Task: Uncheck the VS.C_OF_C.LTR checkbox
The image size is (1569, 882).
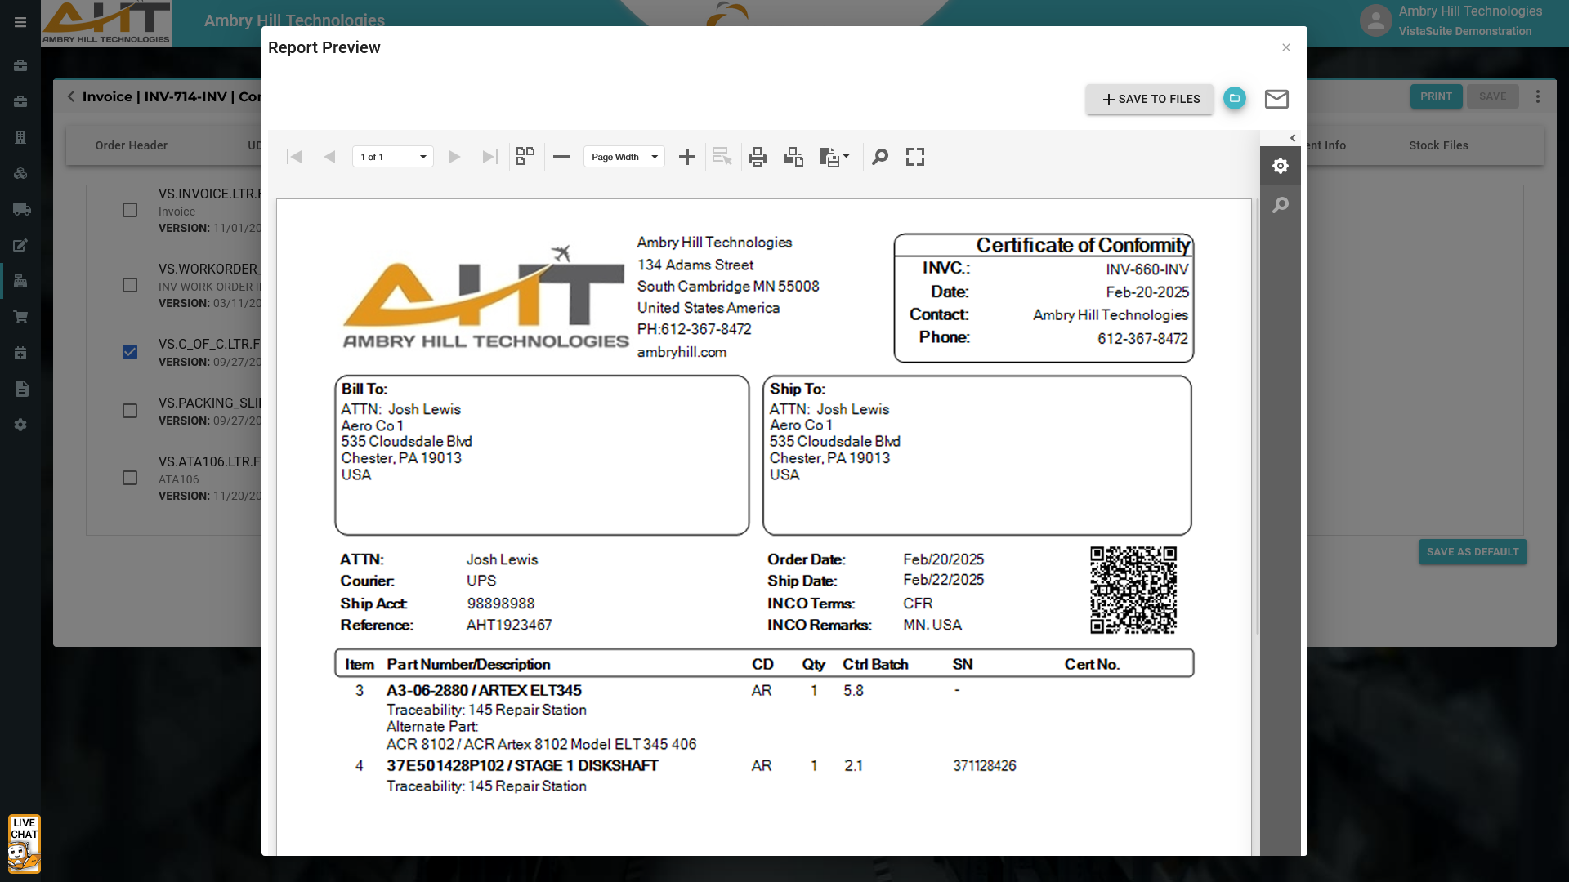Action: (x=130, y=352)
